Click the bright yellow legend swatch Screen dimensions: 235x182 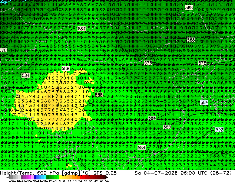tap(60, 177)
